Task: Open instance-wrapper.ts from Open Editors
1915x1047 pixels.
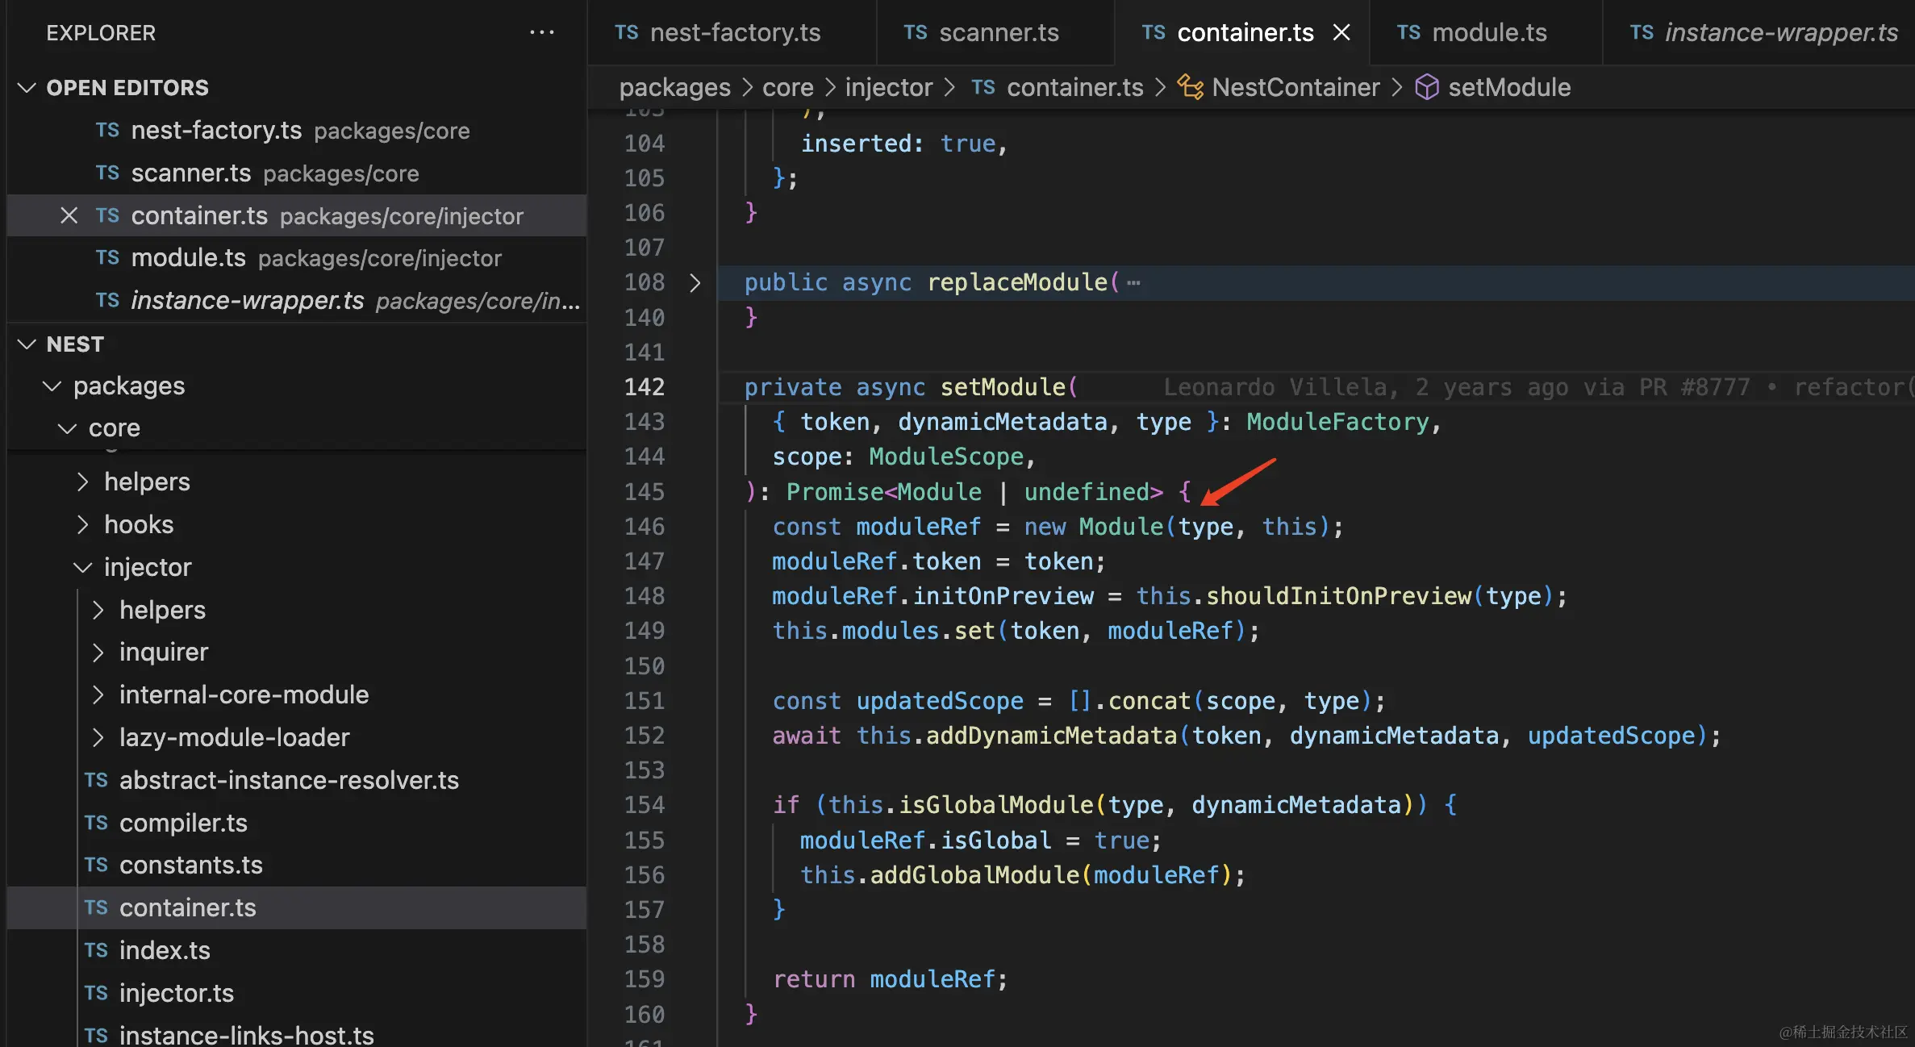Action: point(297,300)
